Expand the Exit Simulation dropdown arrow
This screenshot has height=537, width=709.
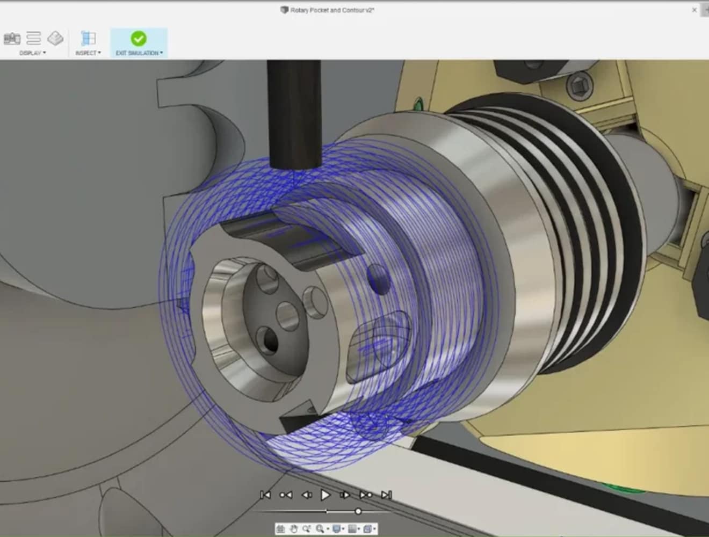pyautogui.click(x=162, y=53)
